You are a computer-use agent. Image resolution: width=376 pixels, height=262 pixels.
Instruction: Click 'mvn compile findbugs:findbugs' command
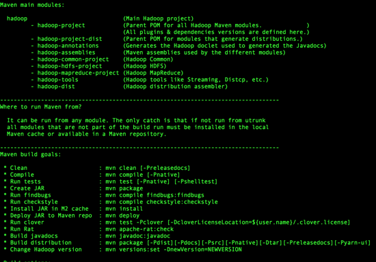click(x=155, y=195)
